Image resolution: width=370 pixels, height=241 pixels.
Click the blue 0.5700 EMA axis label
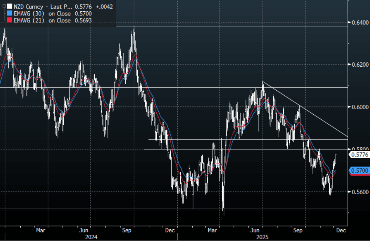(x=360, y=170)
